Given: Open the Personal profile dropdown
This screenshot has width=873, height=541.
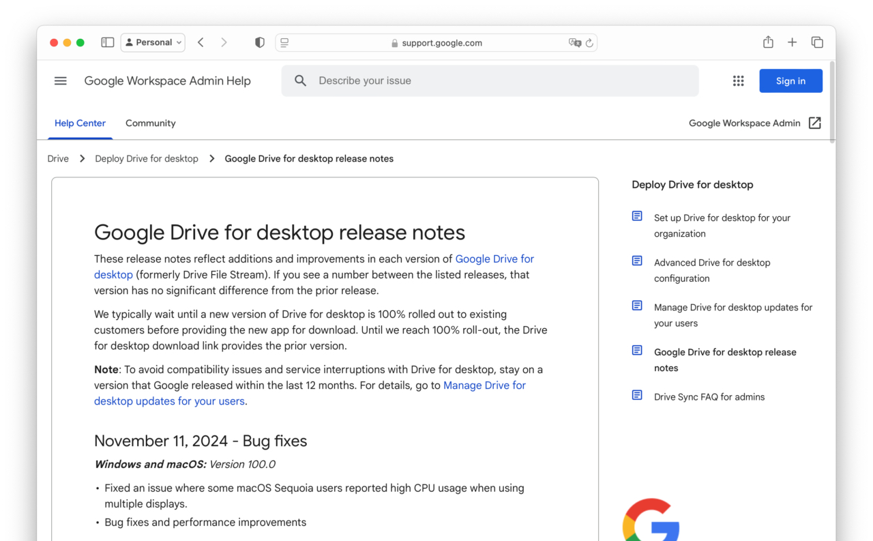Looking at the screenshot, I should tap(153, 42).
